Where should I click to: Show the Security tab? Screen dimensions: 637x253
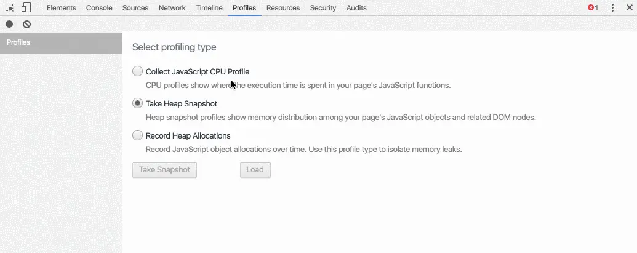coord(323,8)
